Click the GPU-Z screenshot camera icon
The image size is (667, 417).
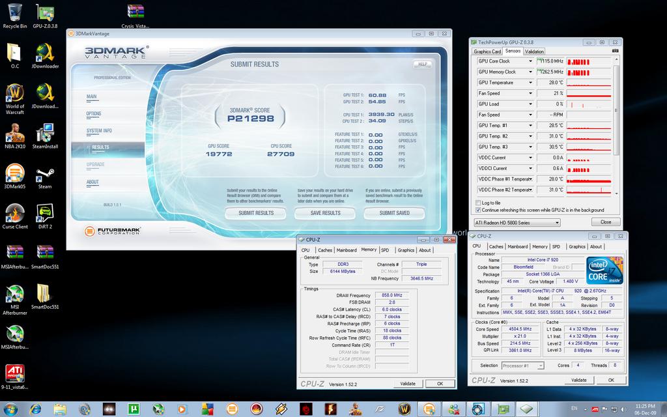point(615,51)
